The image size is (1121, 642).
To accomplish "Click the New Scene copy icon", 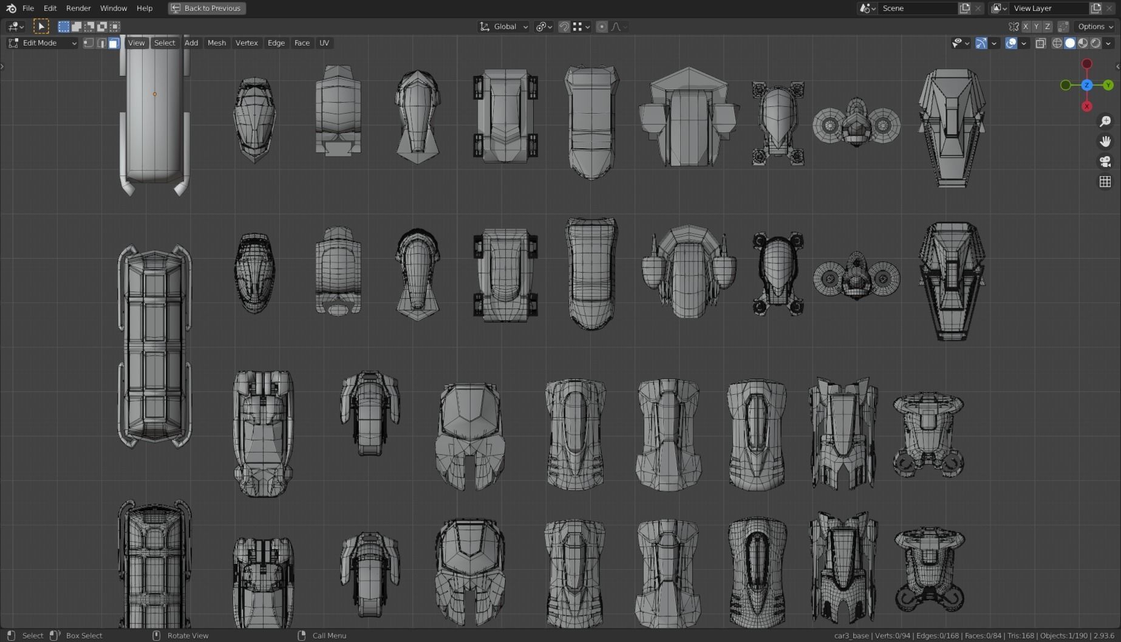I will [x=964, y=9].
